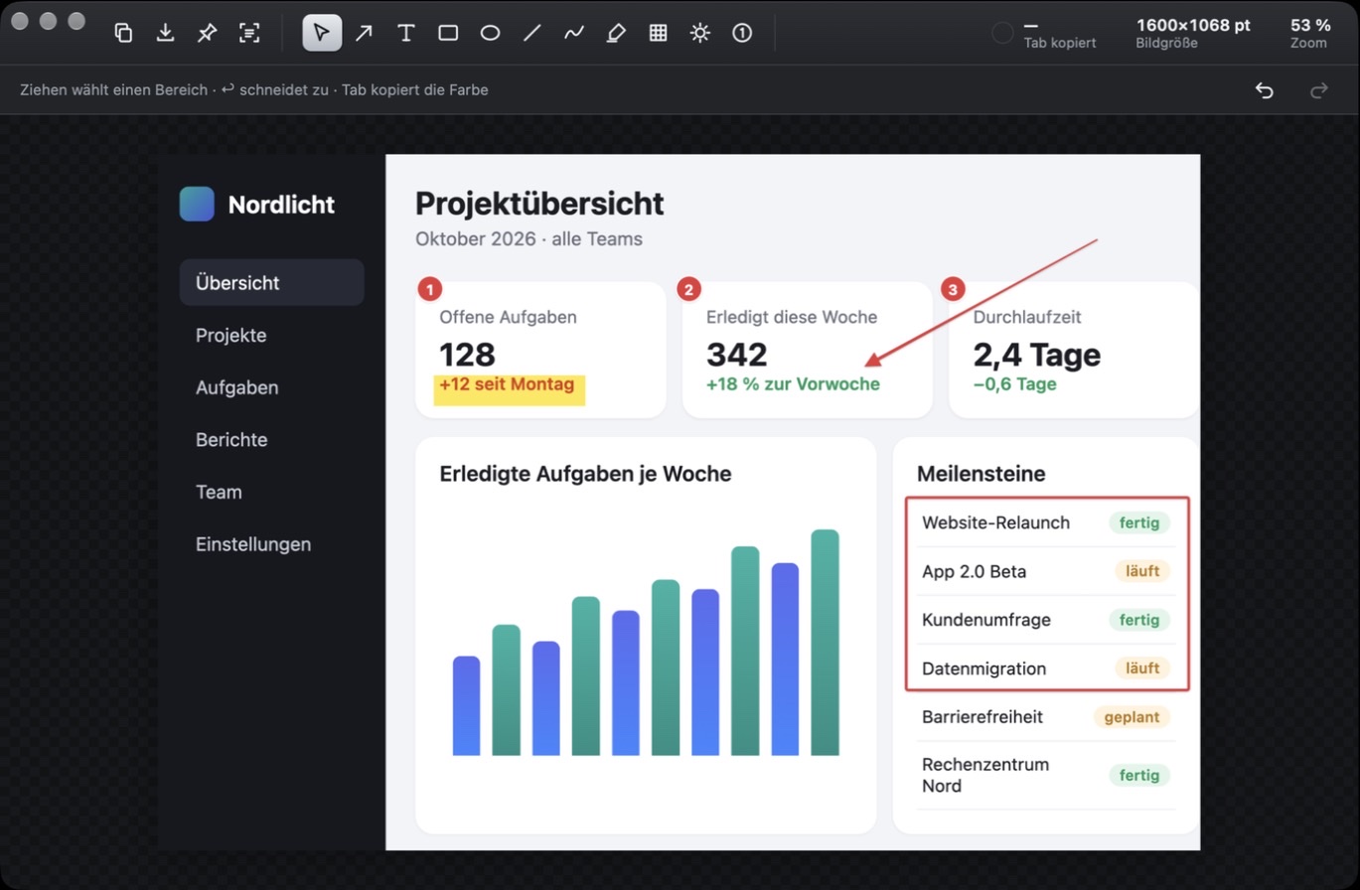Select the numbered step counter tool
1360x890 pixels.
742,33
